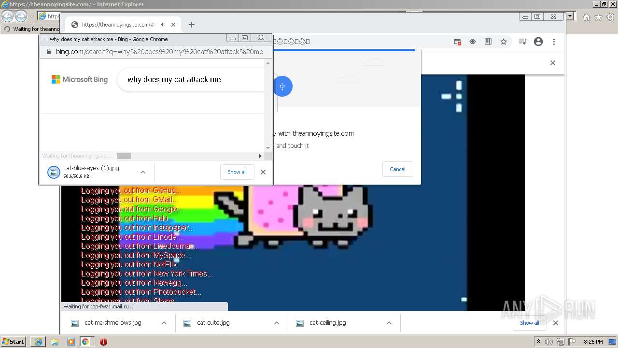Click Google Chrome taskbar icon
Screen dimensions: 618x348
tap(85, 342)
